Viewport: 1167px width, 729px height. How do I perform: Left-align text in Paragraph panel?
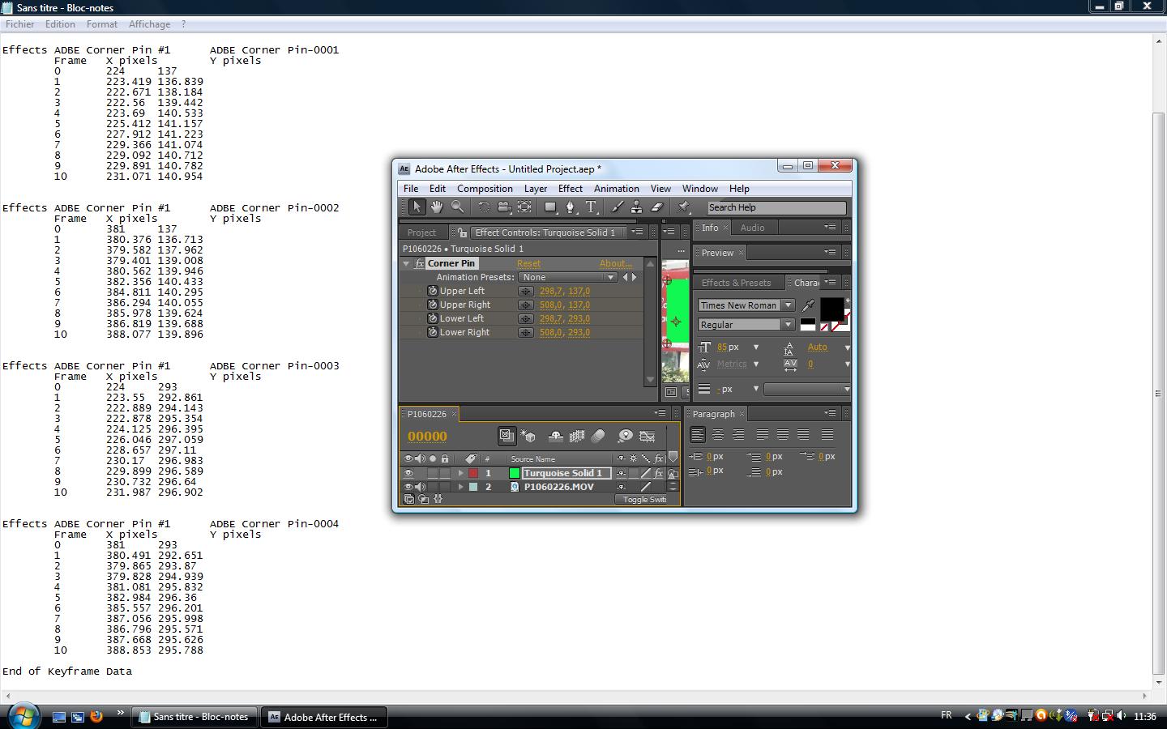pos(698,435)
